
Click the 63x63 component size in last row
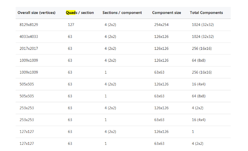(x=159, y=143)
